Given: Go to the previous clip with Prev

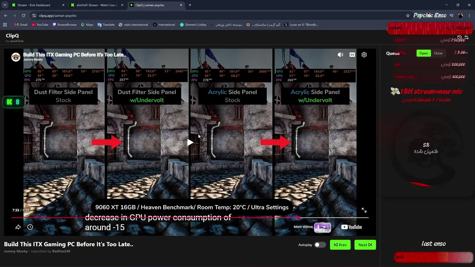Looking at the screenshot, I should coord(340,245).
